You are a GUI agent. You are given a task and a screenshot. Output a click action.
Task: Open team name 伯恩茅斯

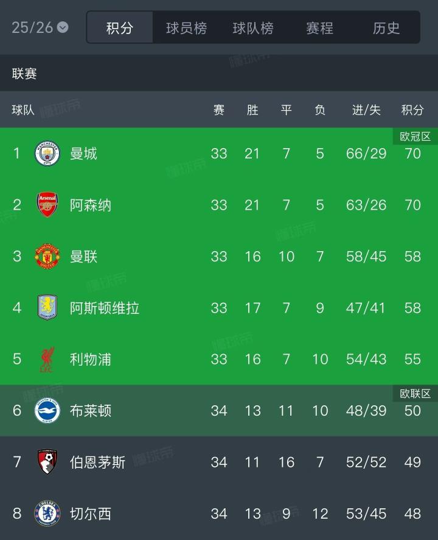pos(97,462)
